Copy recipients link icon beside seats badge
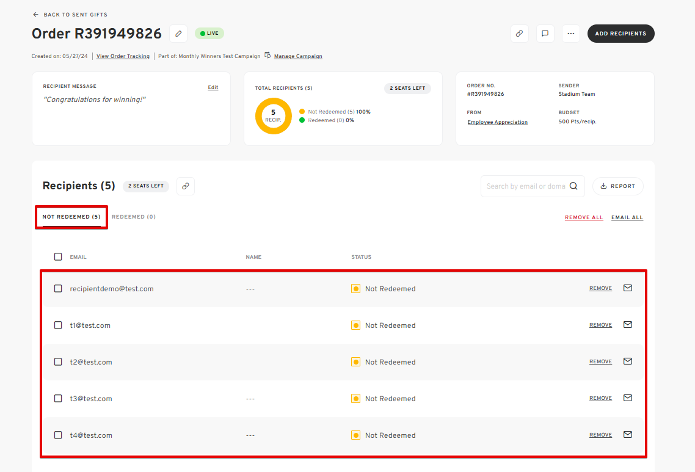The height and width of the screenshot is (472, 695). pos(186,186)
